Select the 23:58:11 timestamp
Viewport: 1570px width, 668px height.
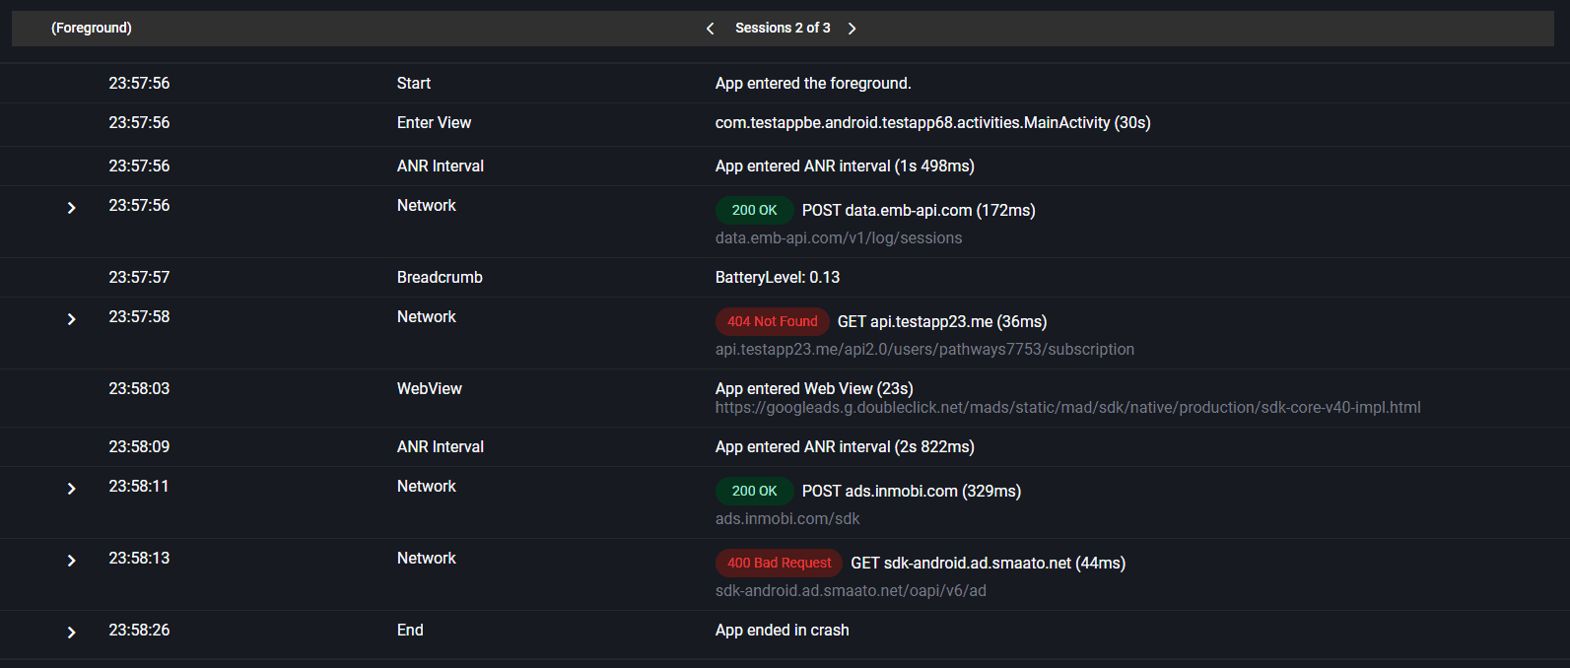(139, 487)
